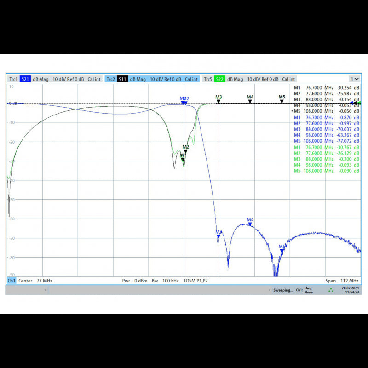Viewport: 368px width, 368px height.
Task: Select the black M5 marker at 108 MHz
Action: (282, 101)
